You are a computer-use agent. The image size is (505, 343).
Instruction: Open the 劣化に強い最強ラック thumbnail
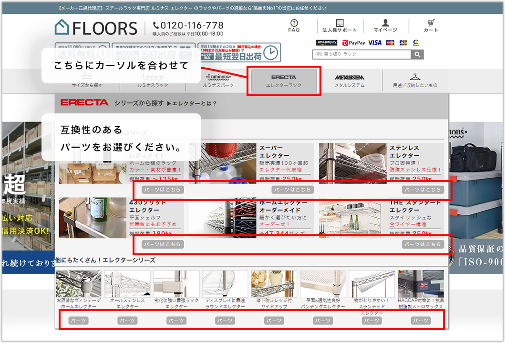coord(176,284)
